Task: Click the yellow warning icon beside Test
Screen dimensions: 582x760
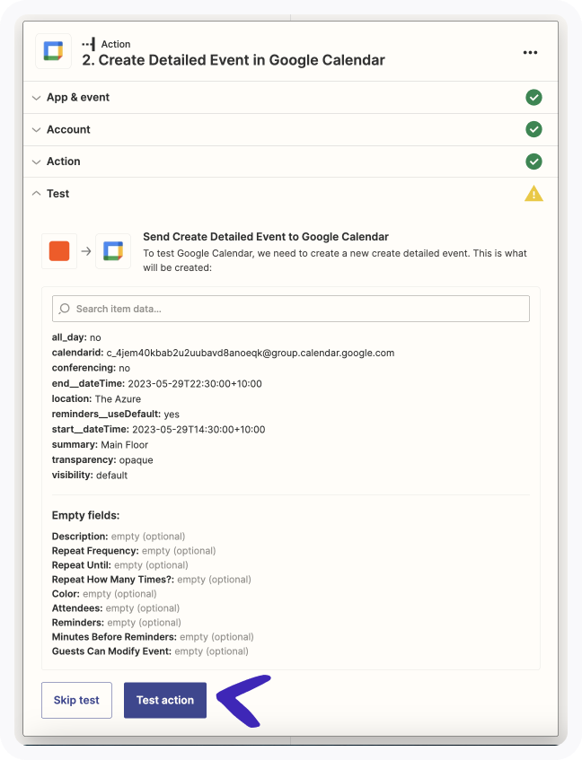Action: click(533, 194)
